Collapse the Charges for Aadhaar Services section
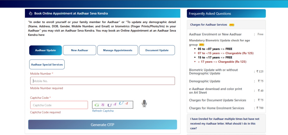Image resolution: width=288 pixels, height=135 pixels. (x=208, y=25)
